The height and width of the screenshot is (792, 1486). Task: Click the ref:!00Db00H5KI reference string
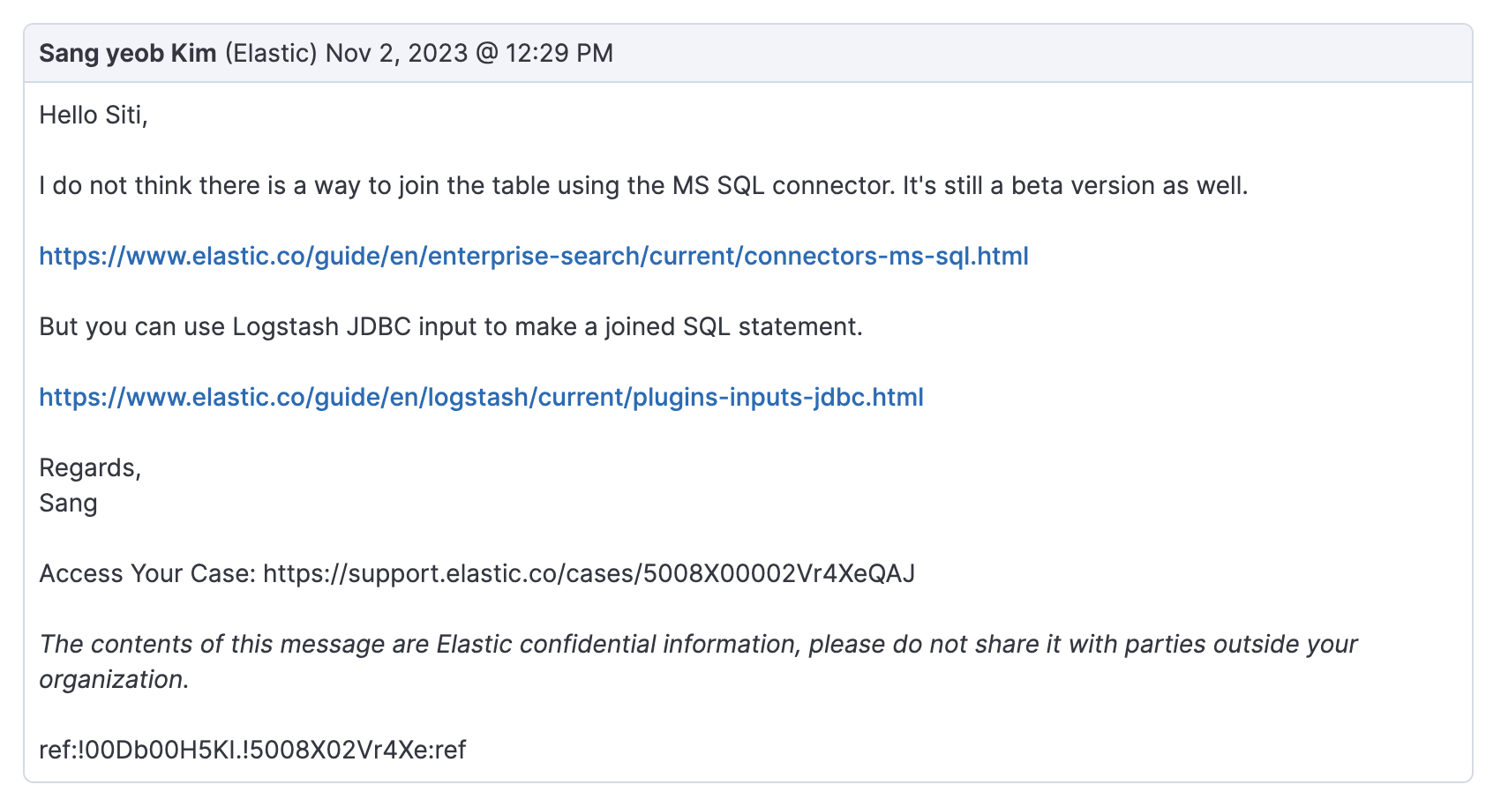pyautogui.click(x=252, y=751)
